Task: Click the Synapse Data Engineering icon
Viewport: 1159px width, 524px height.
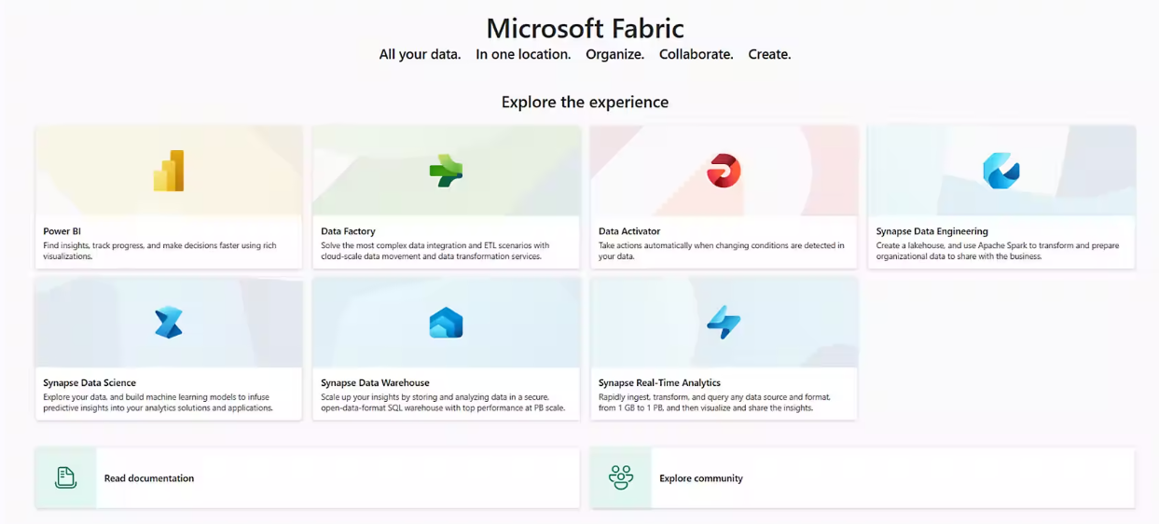Action: point(1000,171)
